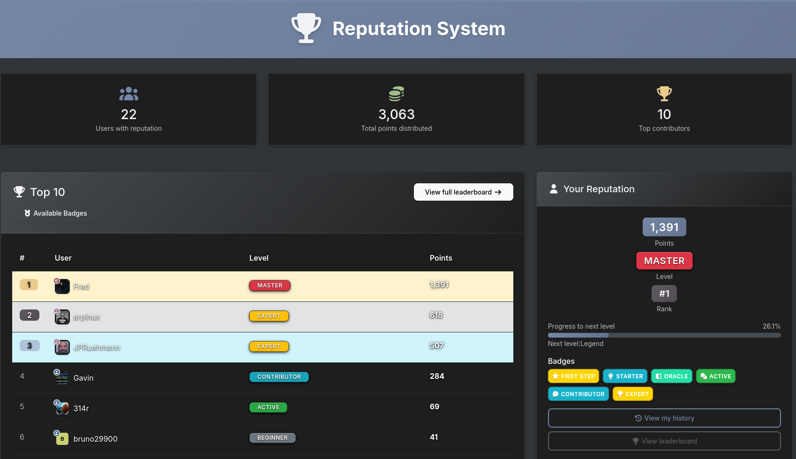Expand the Available Badges section
This screenshot has width=796, height=459.
coord(56,213)
